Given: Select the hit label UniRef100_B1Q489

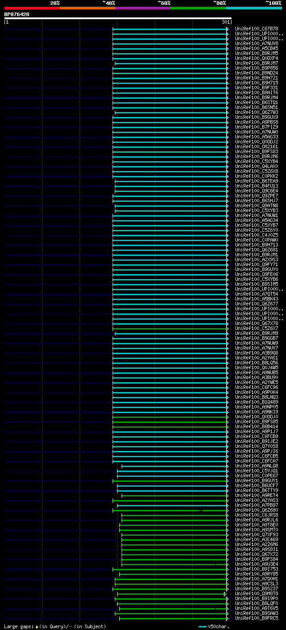Looking at the screenshot, I should point(257,402).
